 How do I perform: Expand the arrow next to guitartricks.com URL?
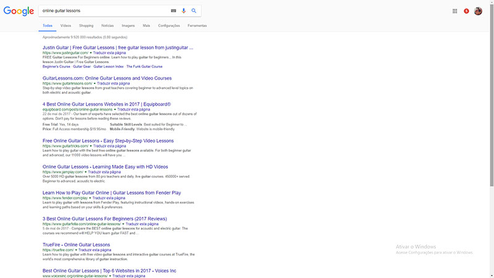point(91,146)
